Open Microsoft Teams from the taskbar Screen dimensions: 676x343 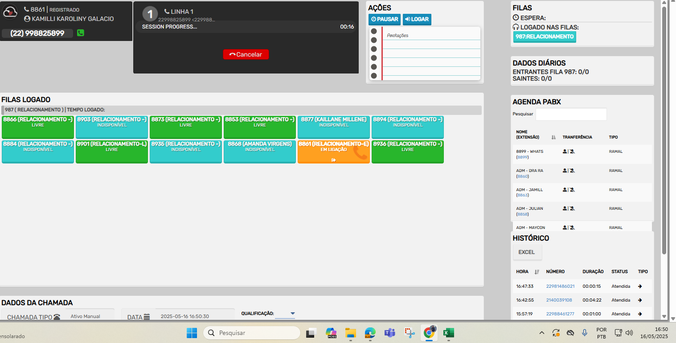390,333
